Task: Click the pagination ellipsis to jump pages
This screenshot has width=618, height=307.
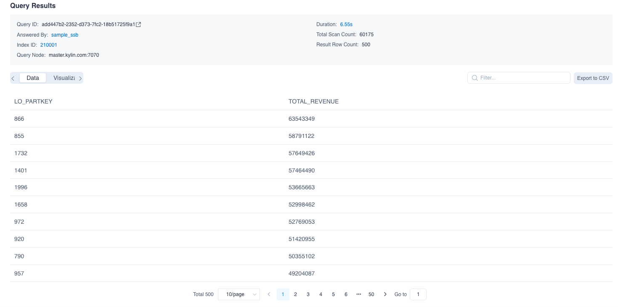Action: [x=358, y=294]
